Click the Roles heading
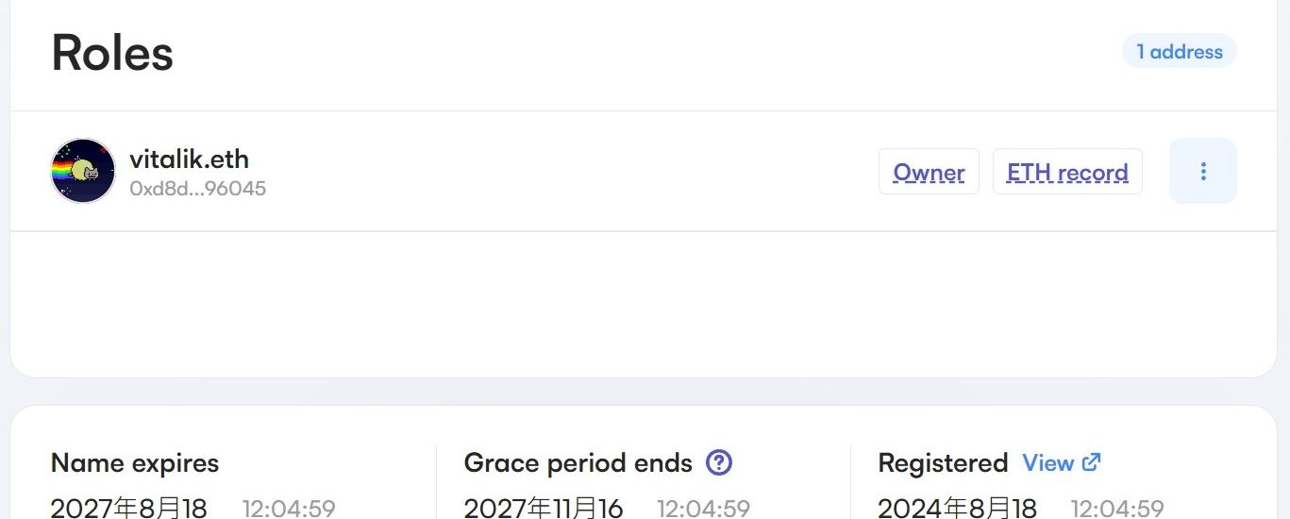1290x519 pixels. pos(112,53)
